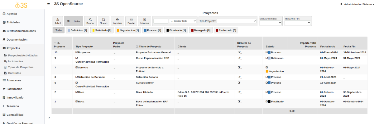Open the Informe report icon

click(145, 19)
